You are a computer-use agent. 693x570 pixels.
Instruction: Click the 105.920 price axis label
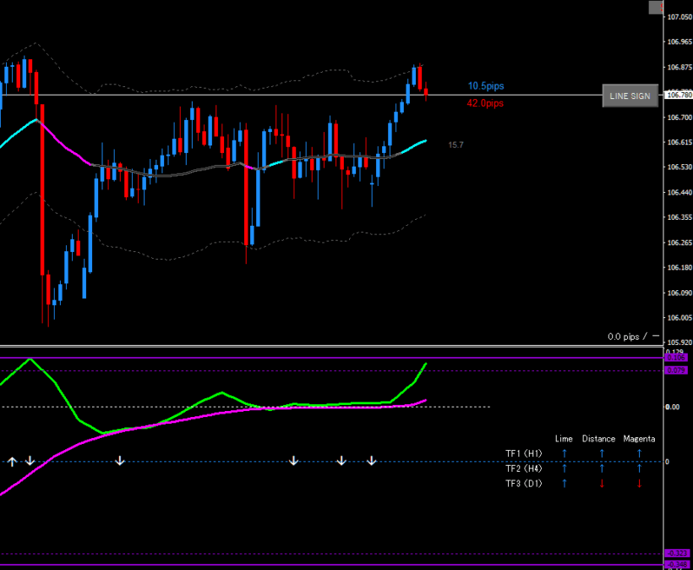[679, 343]
